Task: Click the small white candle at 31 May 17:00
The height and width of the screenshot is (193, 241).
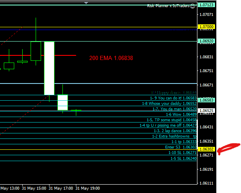Action: [62, 102]
